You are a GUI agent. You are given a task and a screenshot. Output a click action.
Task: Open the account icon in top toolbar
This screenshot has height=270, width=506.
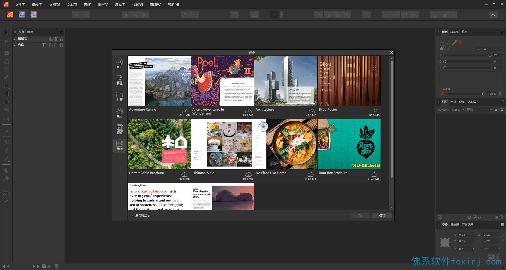click(x=493, y=15)
